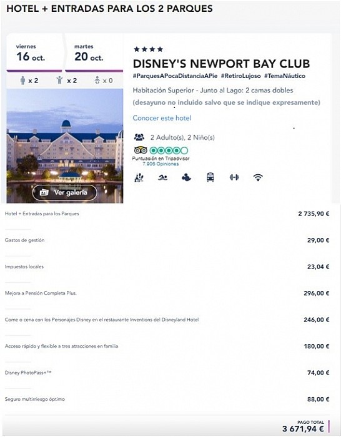Click the Mickey Mouse character icon
Image resolution: width=341 pixels, height=437 pixels.
point(186,177)
